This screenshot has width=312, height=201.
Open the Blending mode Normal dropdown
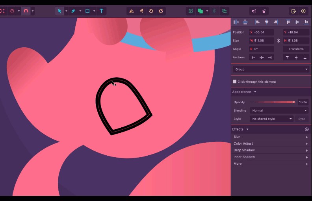pyautogui.click(x=279, y=110)
